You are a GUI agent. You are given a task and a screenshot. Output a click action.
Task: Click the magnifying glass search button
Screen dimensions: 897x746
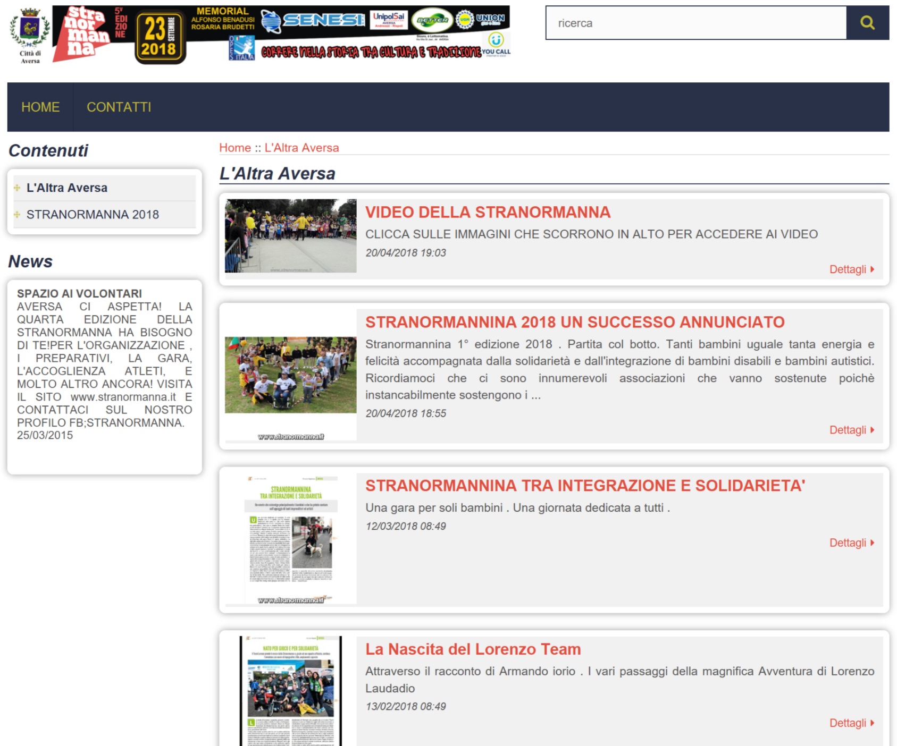[x=867, y=23]
